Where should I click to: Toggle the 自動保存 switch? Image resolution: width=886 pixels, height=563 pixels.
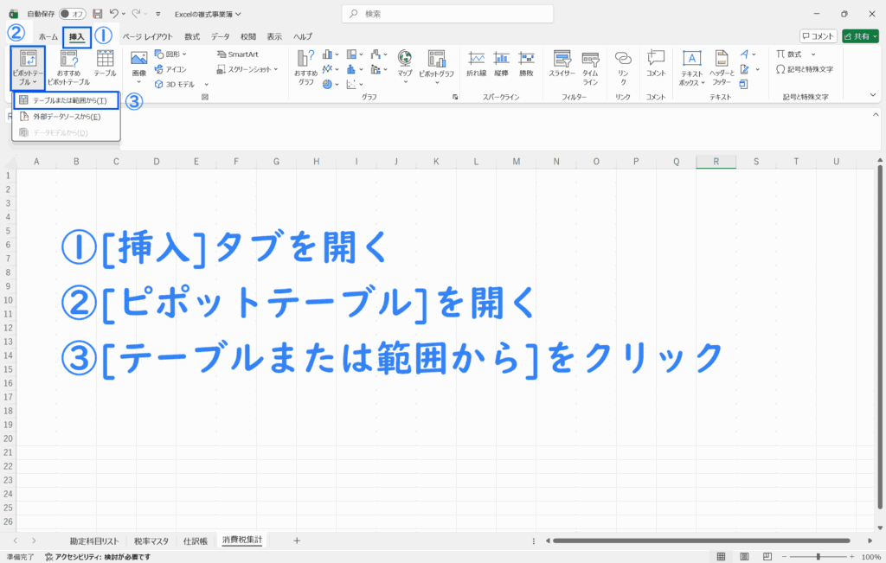click(x=73, y=14)
